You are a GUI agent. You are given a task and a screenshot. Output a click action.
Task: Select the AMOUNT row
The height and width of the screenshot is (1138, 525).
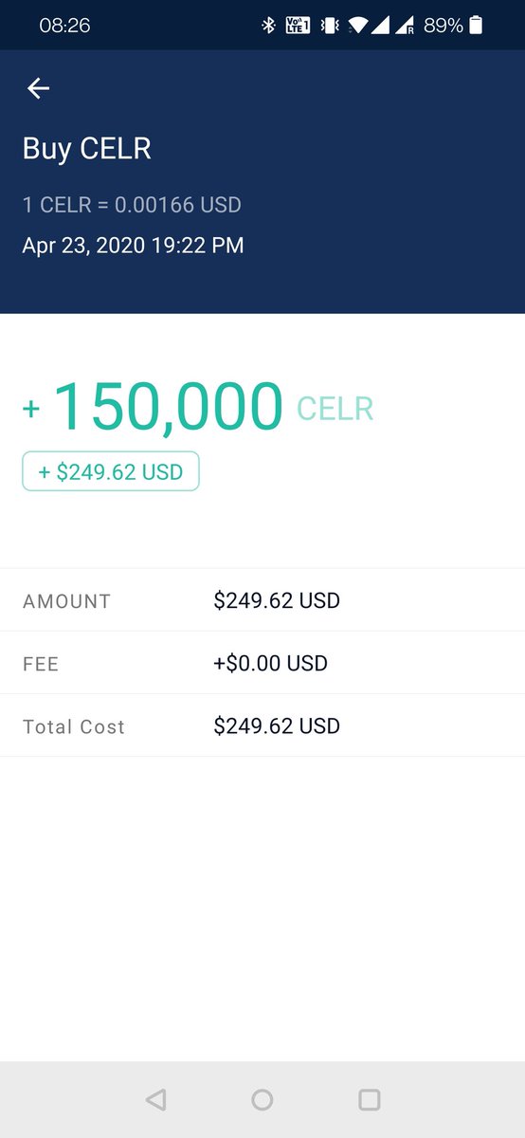click(x=262, y=600)
